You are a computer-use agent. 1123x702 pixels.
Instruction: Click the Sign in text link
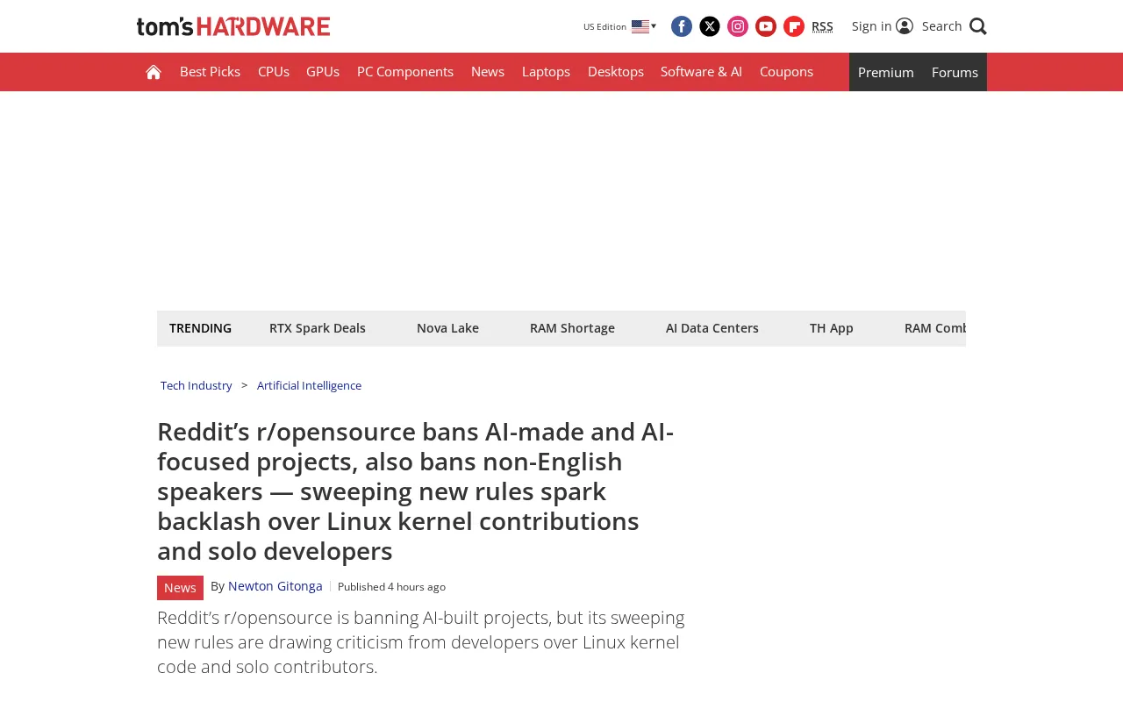click(x=871, y=26)
